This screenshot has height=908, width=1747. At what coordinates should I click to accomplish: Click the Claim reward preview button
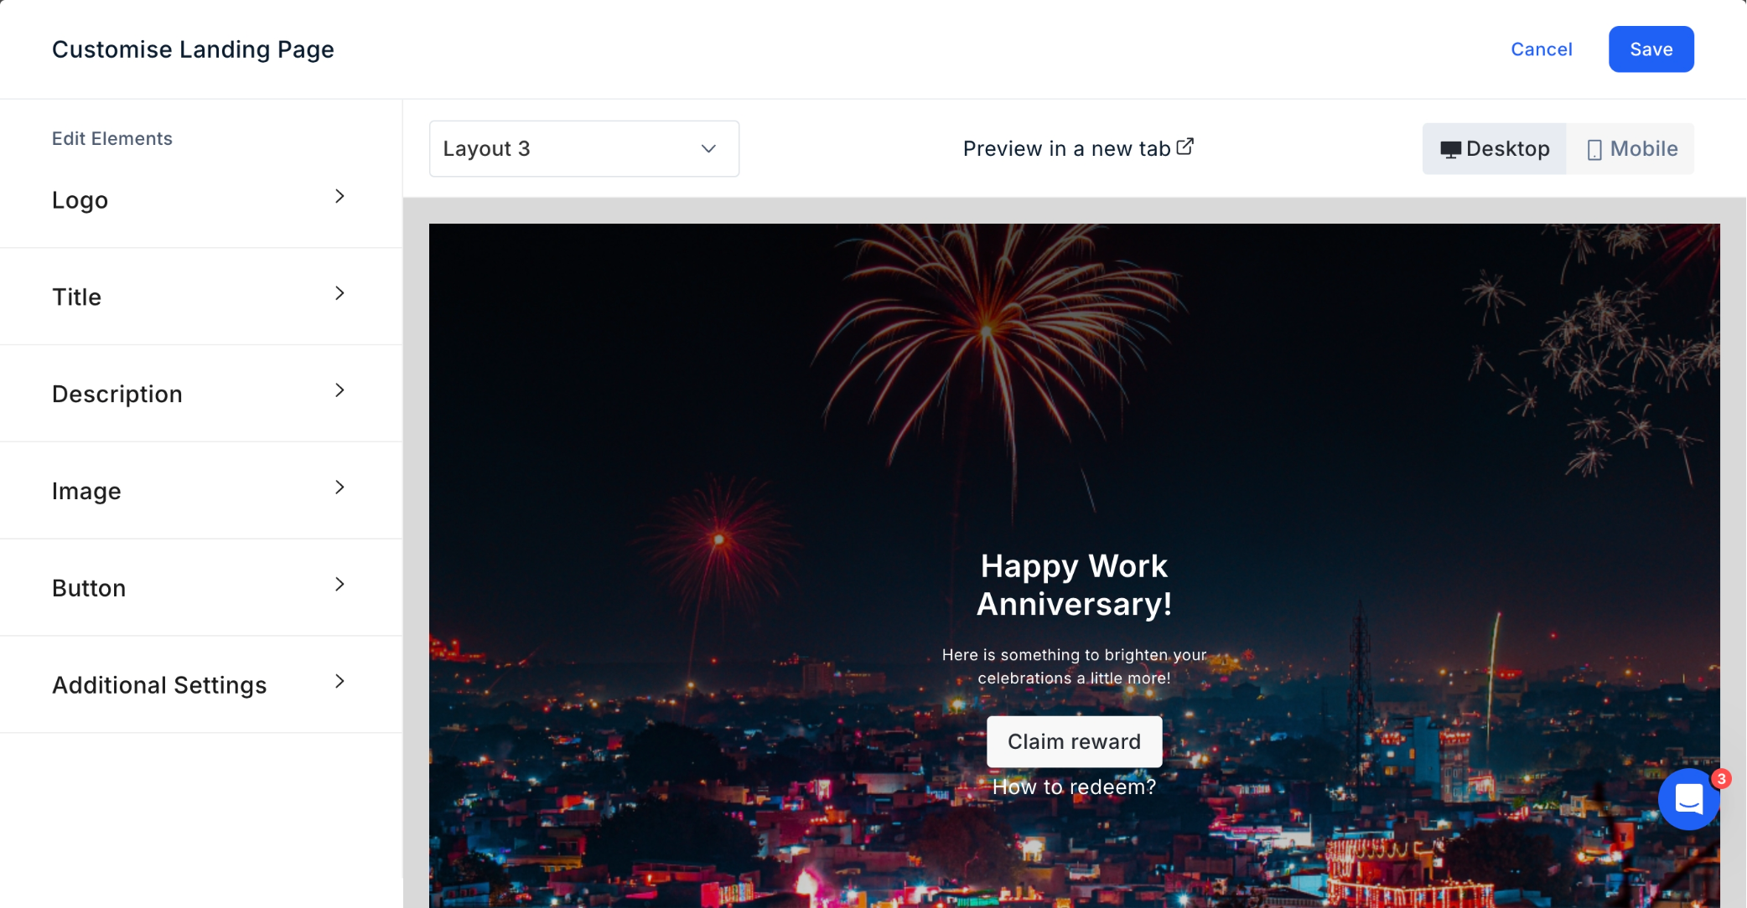pyautogui.click(x=1074, y=741)
